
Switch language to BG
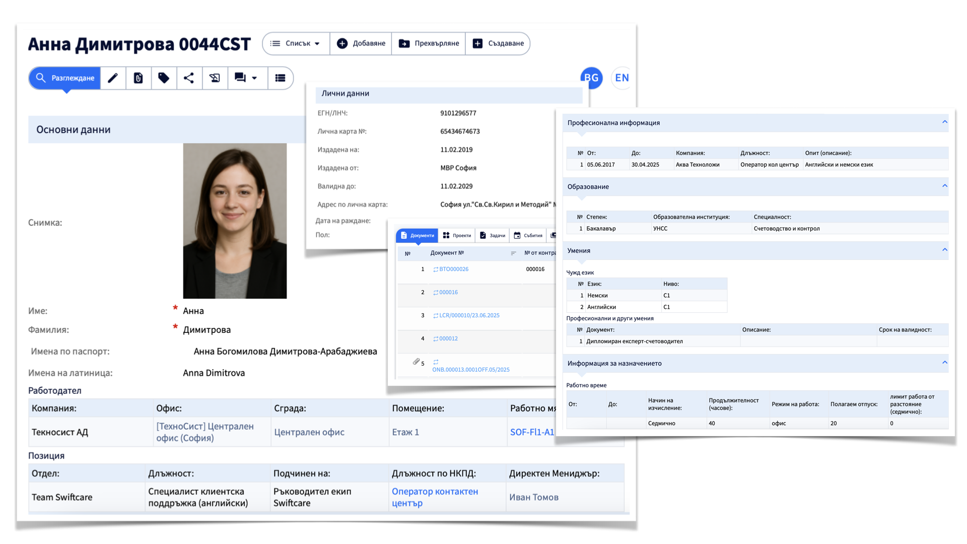click(591, 78)
